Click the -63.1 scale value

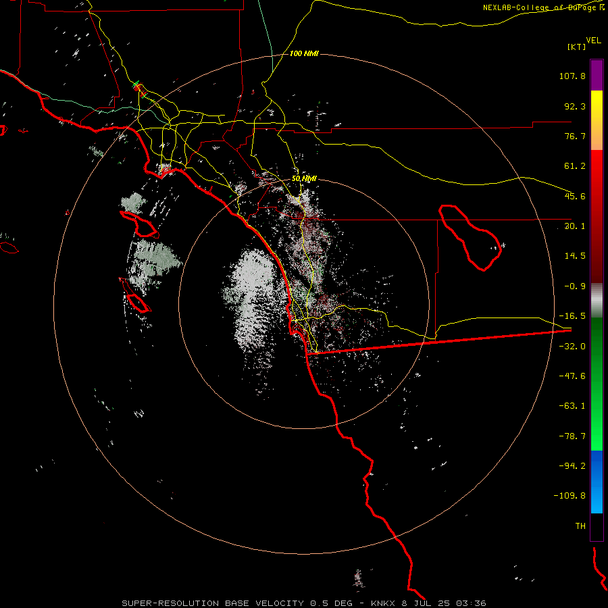click(x=572, y=406)
